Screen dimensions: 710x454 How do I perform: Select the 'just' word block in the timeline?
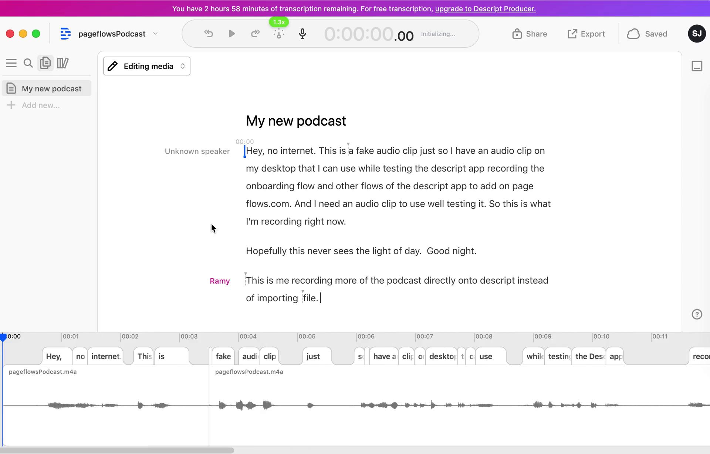click(317, 356)
